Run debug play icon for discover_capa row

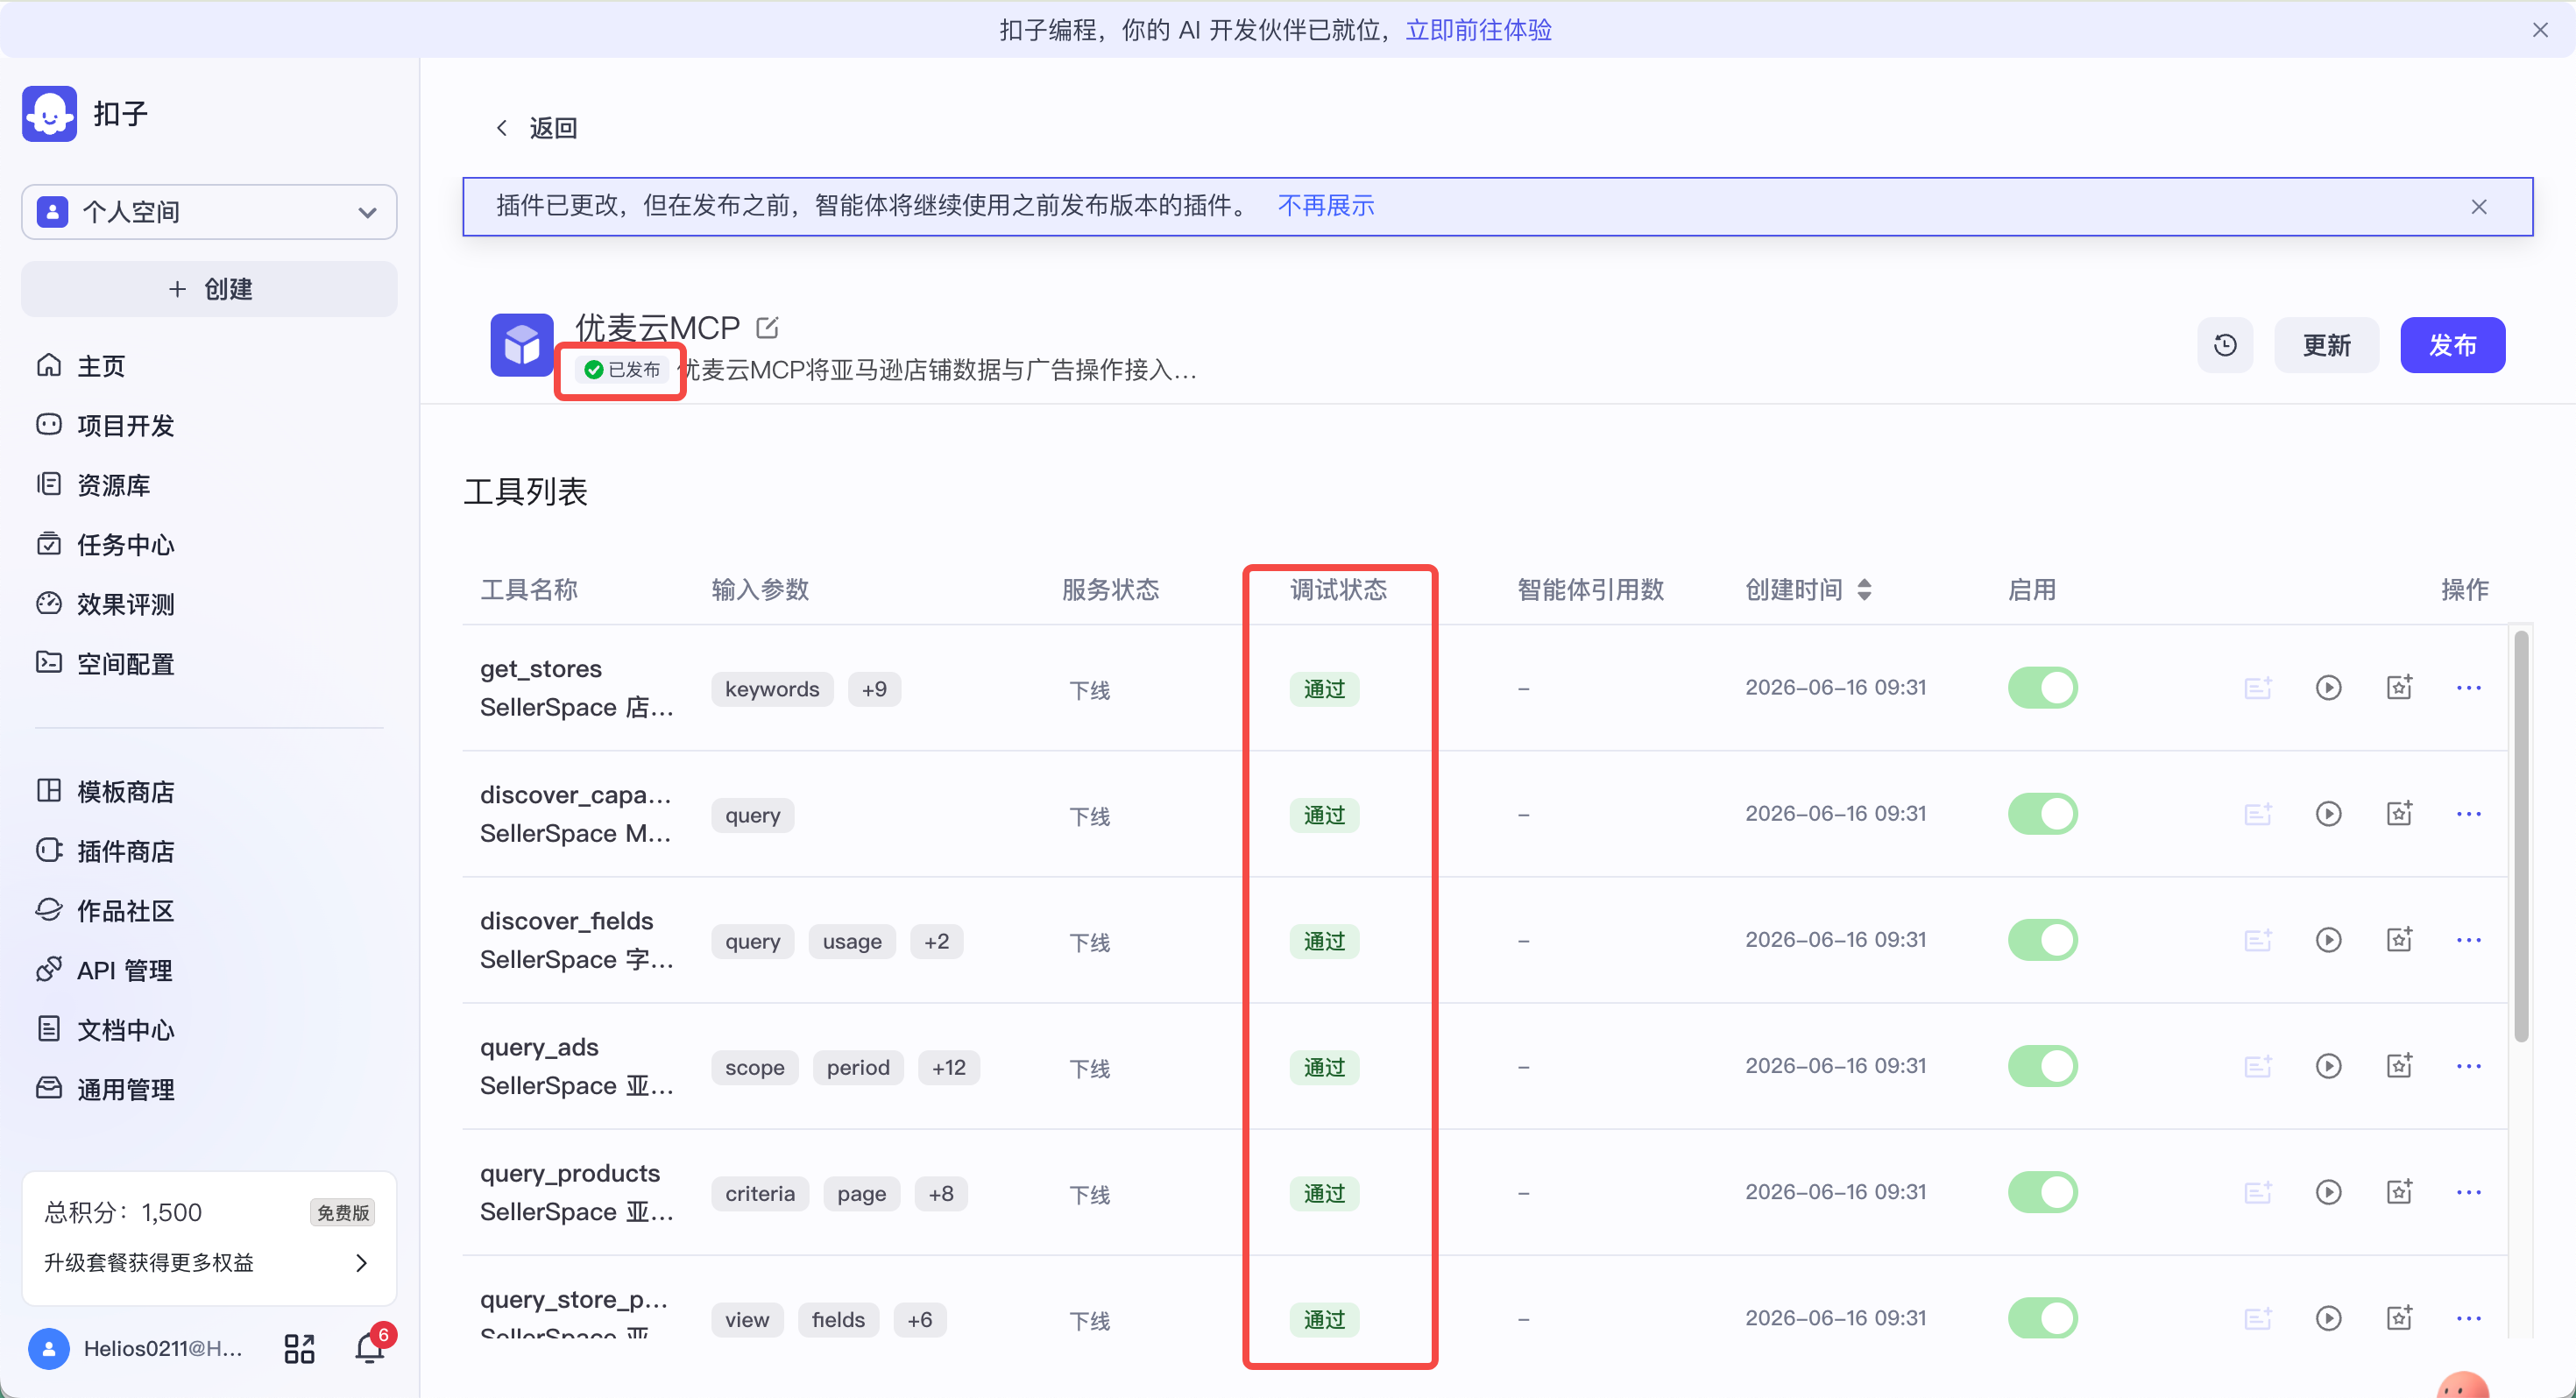(2328, 814)
